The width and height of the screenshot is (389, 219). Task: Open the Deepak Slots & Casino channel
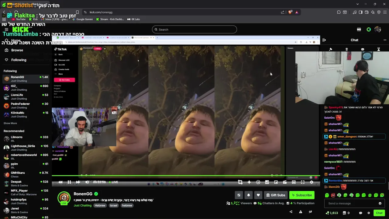(26, 183)
